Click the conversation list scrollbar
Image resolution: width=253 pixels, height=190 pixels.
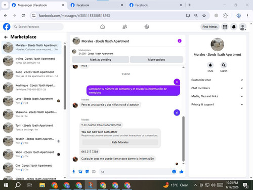click(x=65, y=78)
